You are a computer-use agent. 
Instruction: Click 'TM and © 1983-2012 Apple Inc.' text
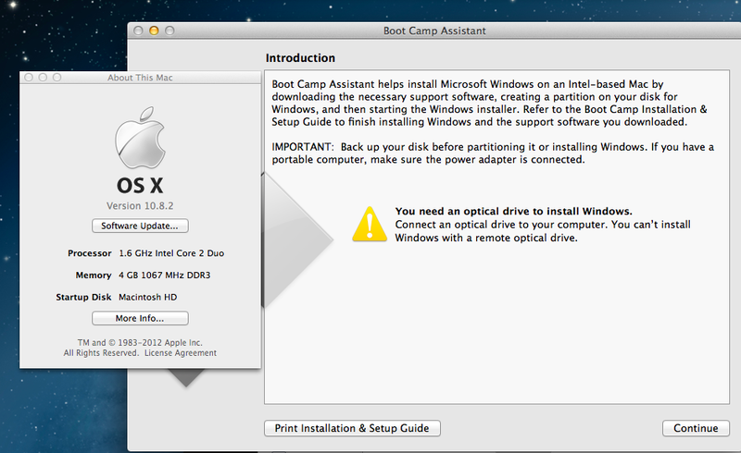(x=140, y=343)
